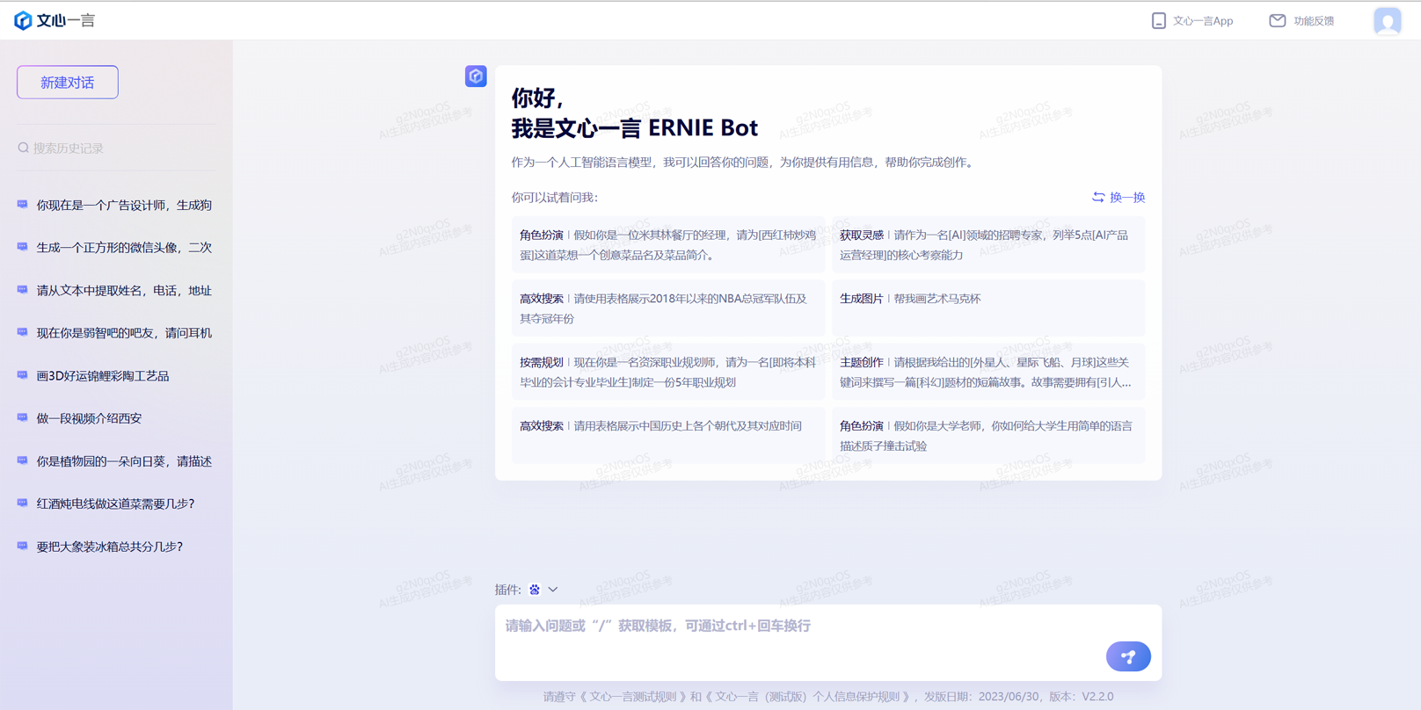This screenshot has width=1421, height=710.
Task: Click the question input box
Action: tap(828, 642)
